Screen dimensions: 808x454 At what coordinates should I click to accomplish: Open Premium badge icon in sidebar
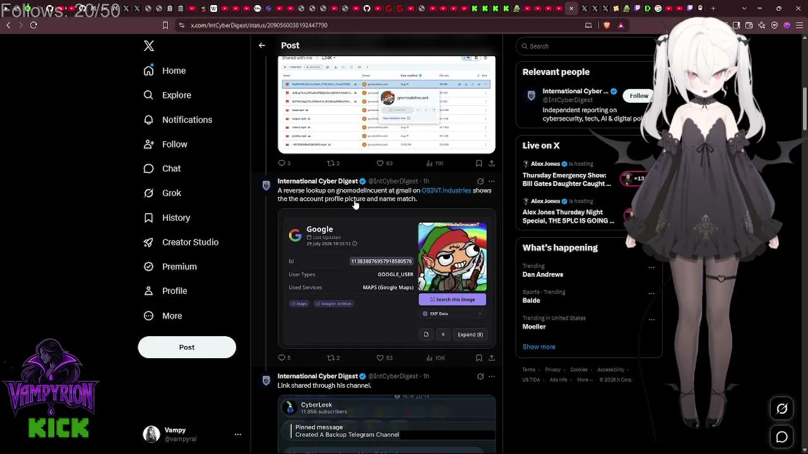[148, 267]
